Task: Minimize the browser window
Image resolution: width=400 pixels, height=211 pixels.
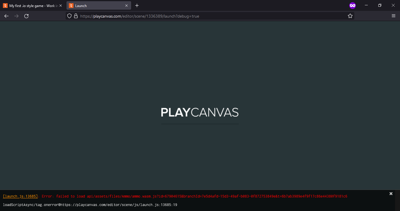Action: [366, 6]
